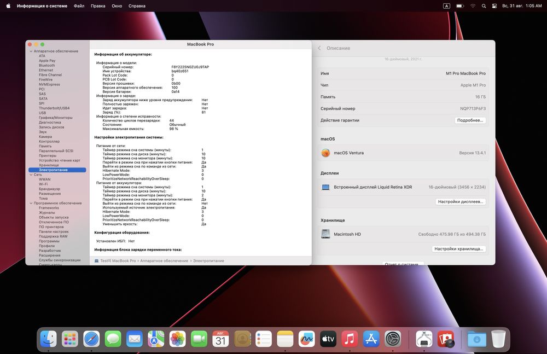Open the Окно menu

tap(117, 6)
